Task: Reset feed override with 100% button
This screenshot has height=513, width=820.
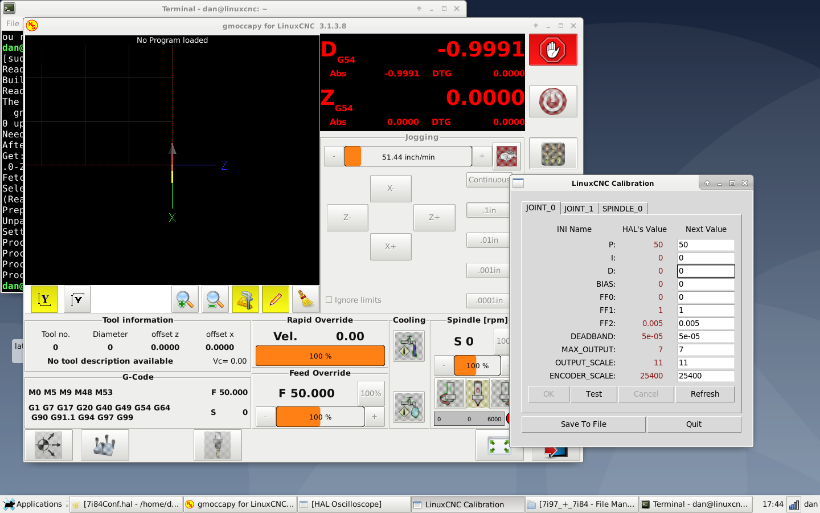Action: (371, 393)
